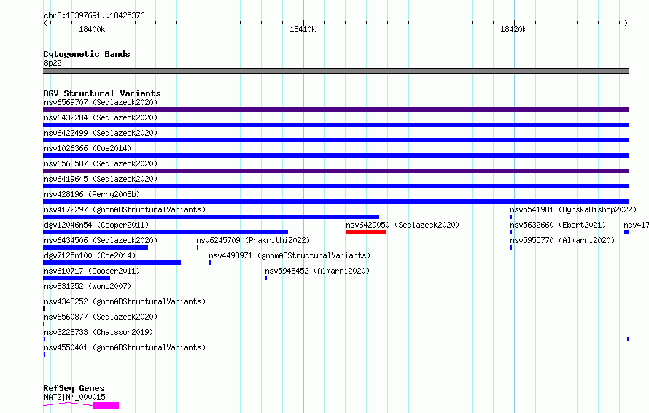The height and width of the screenshot is (413, 649).
Task: Select nsv5541981 (ByrskaBishop2022) label
Action: pyautogui.click(x=573, y=209)
